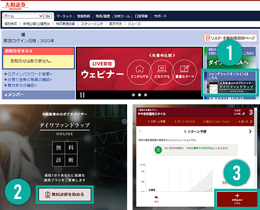Select the first carousel dot

[133, 95]
